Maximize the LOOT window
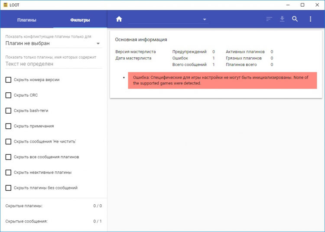The width and height of the screenshot is (325, 232). click(302, 5)
